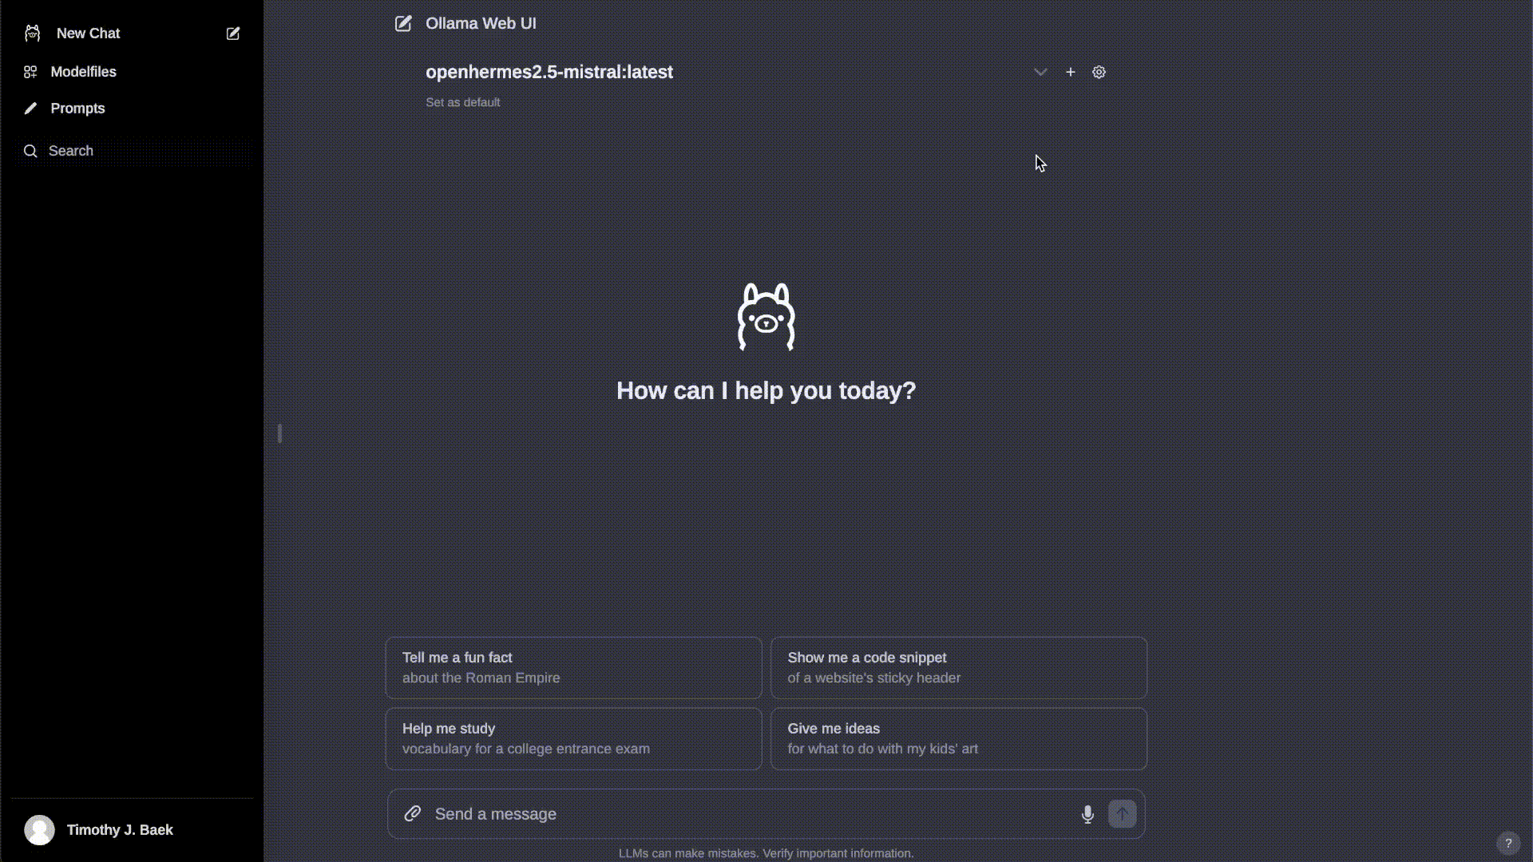Toggle Set as default model option

(462, 101)
